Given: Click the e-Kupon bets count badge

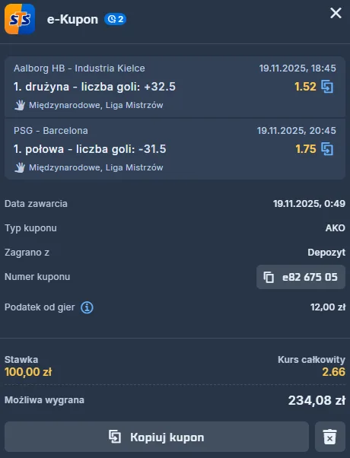Looking at the screenshot, I should (x=116, y=19).
